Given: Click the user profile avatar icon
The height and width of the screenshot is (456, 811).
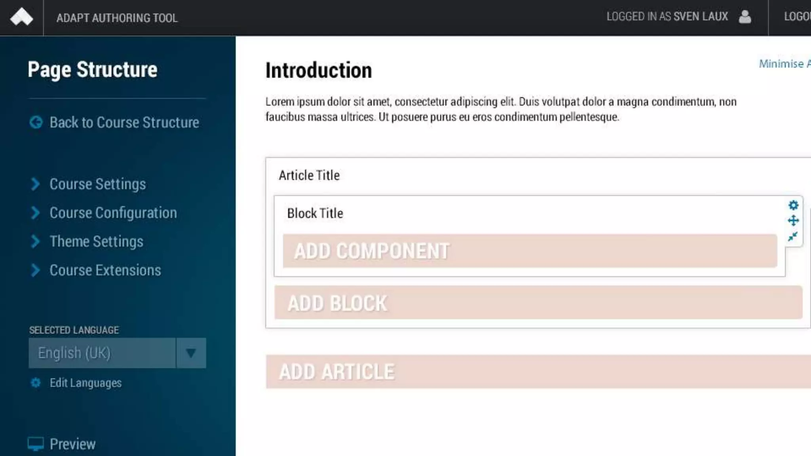Looking at the screenshot, I should point(745,17).
